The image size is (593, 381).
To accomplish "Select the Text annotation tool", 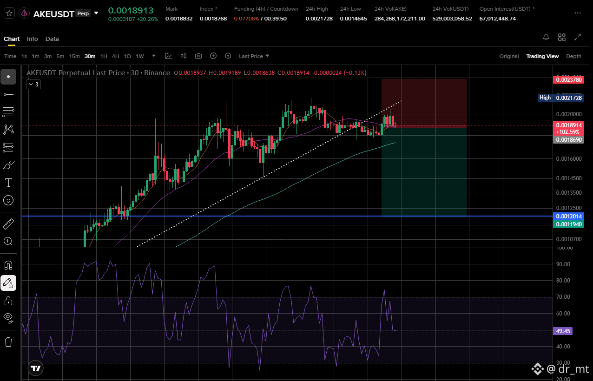I will coord(8,183).
